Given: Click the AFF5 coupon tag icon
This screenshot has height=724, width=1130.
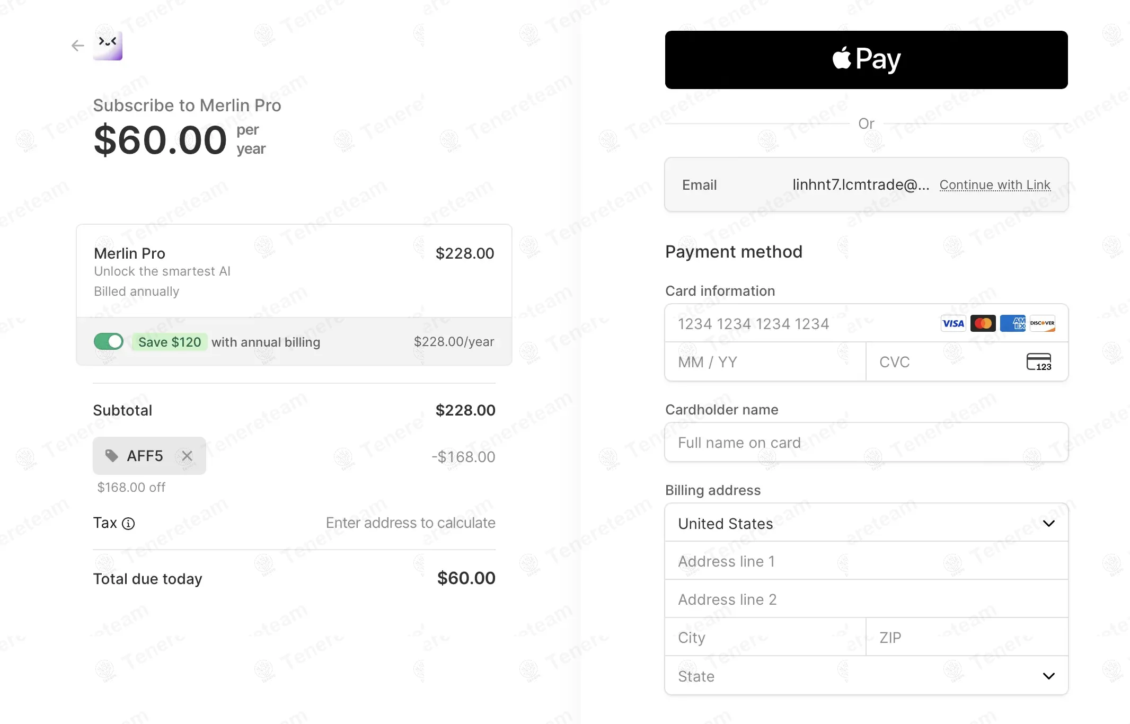Looking at the screenshot, I should (x=111, y=456).
